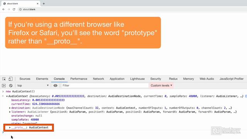Switch to the Web Audio tab
This screenshot has height=139, width=247.
(207, 79)
